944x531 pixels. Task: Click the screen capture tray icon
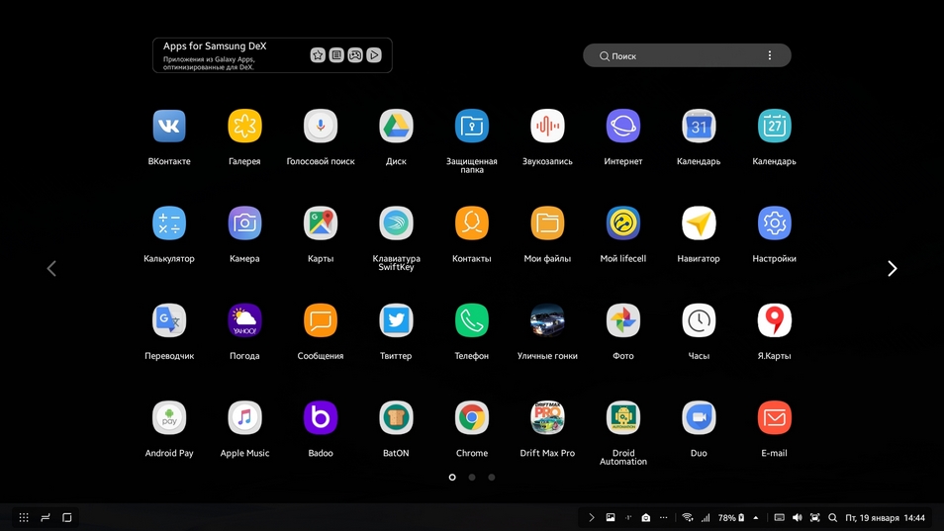point(814,517)
